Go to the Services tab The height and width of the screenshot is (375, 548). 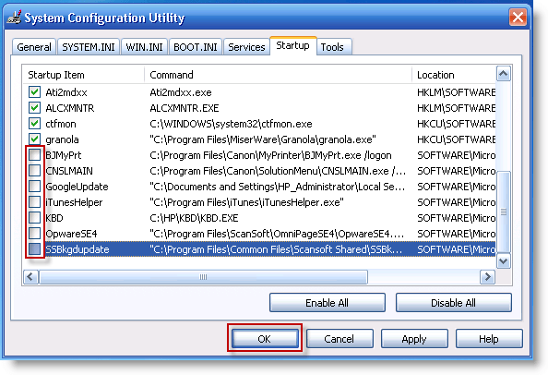[x=246, y=47]
